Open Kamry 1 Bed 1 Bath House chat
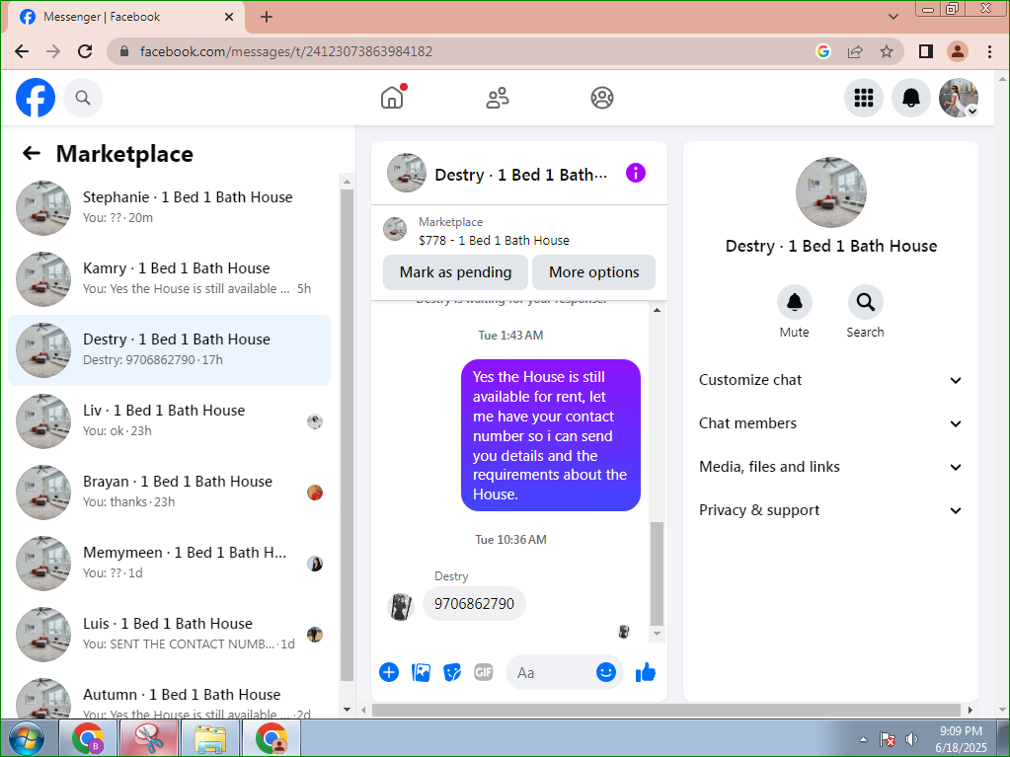This screenshot has width=1010, height=757. pos(170,278)
